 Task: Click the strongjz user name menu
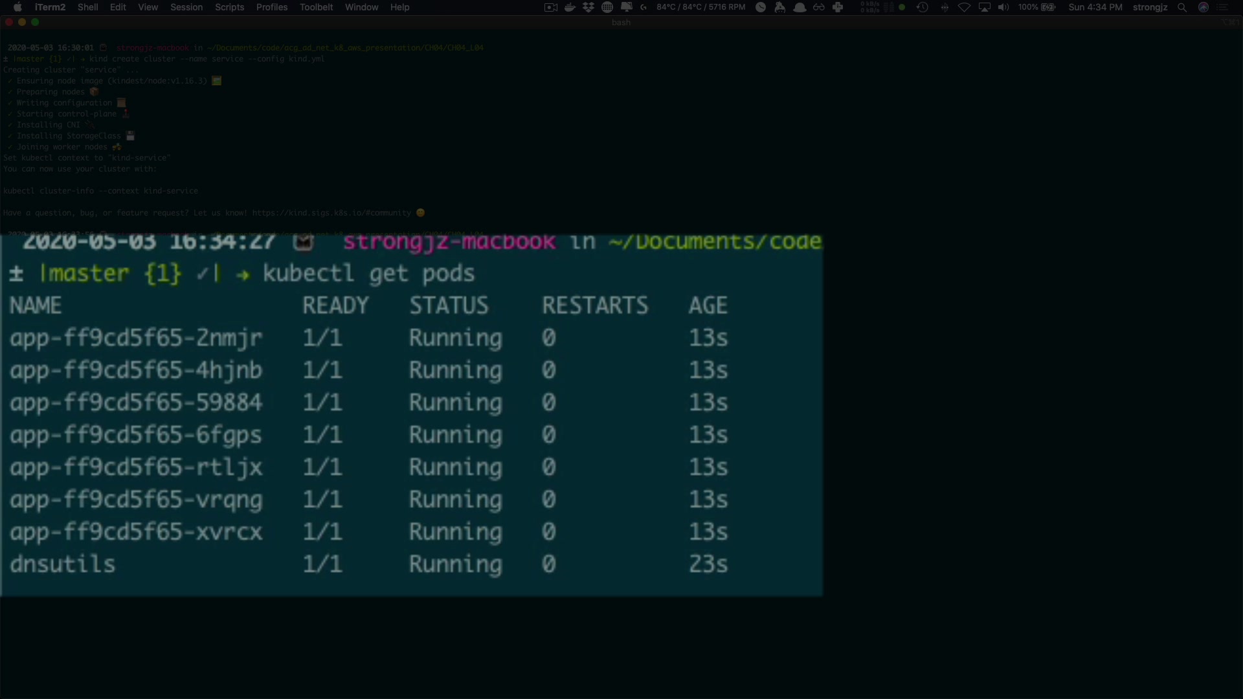[x=1150, y=7]
